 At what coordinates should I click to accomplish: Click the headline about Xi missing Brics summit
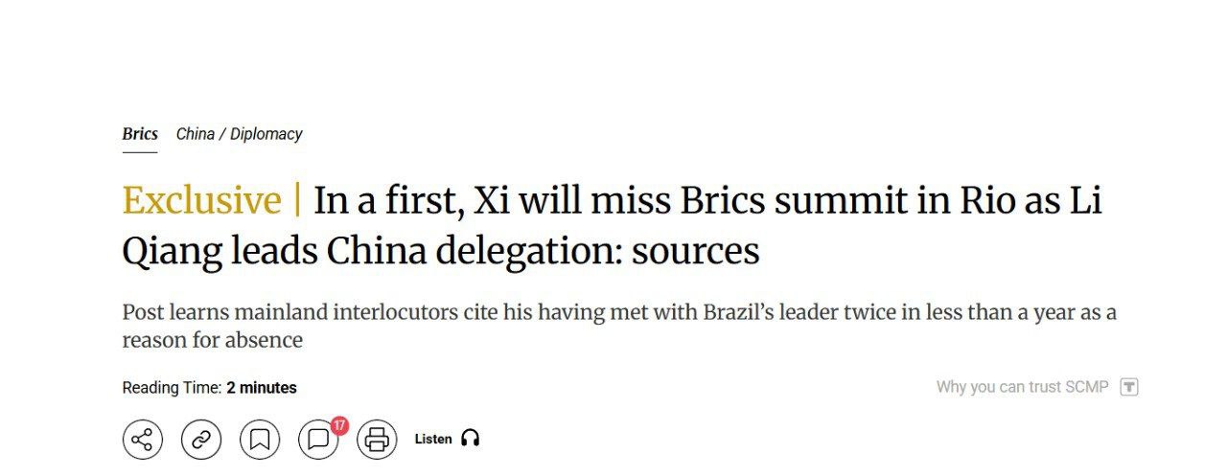(707, 201)
